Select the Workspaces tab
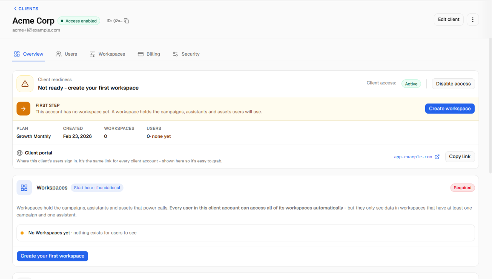492x279 pixels. coord(107,54)
